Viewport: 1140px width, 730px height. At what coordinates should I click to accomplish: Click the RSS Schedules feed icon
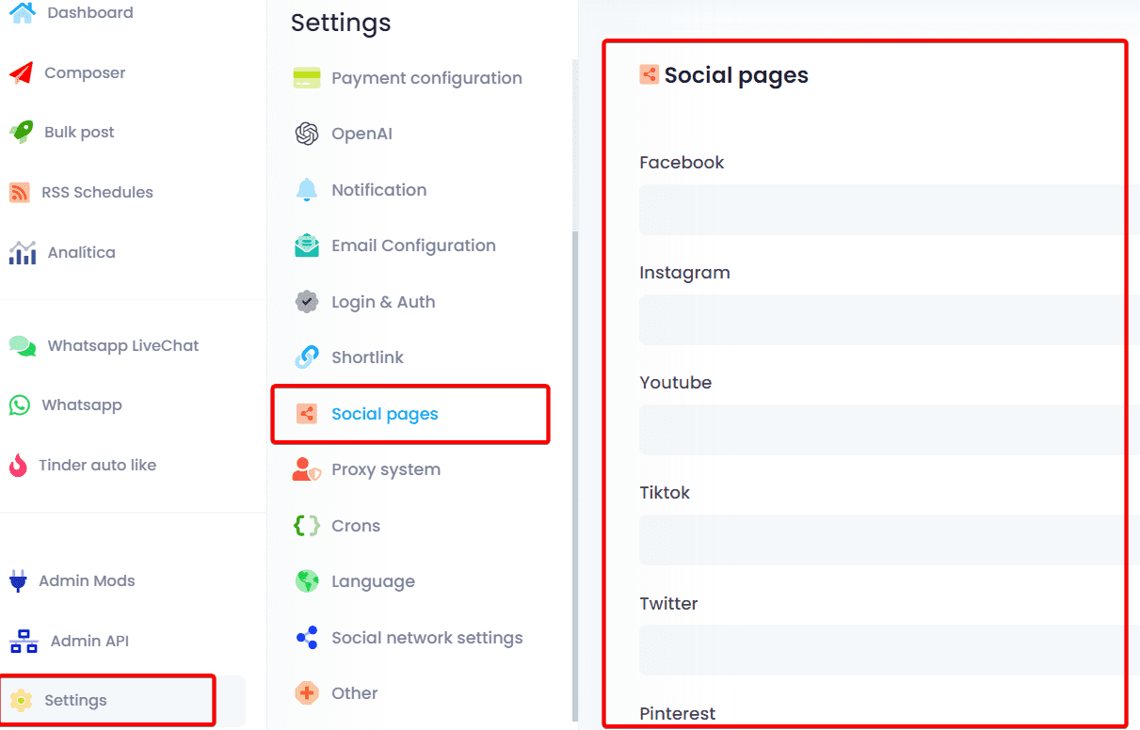[20, 193]
